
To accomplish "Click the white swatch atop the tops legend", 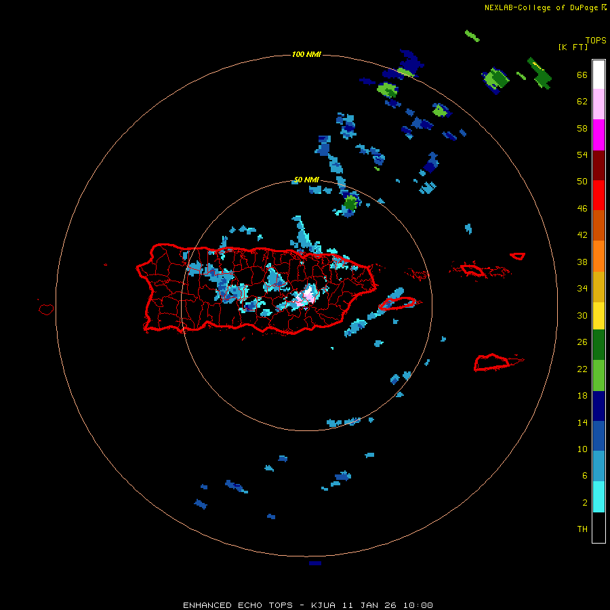I will coord(598,75).
